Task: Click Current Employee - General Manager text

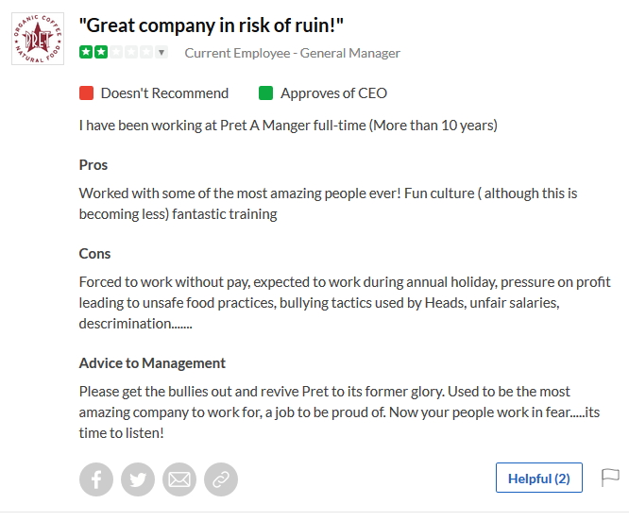Action: coord(292,53)
